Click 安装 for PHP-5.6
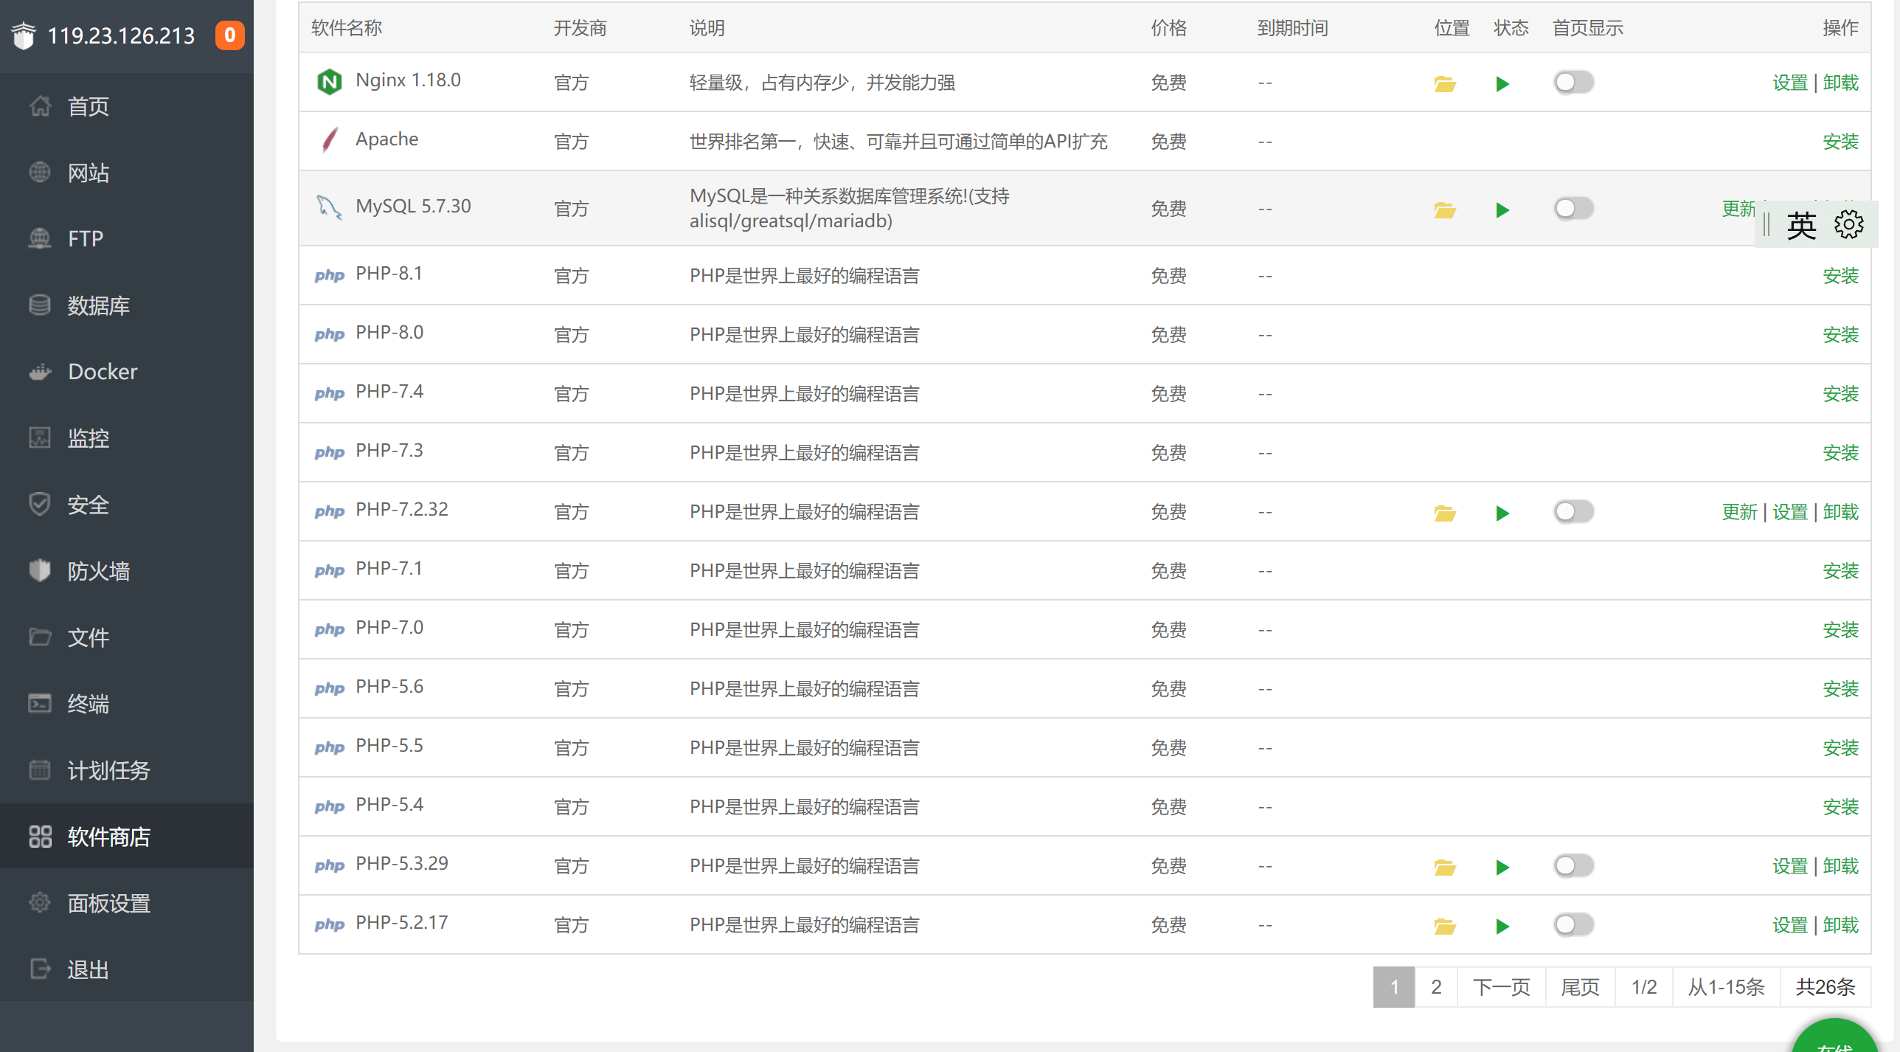Image resolution: width=1900 pixels, height=1052 pixels. click(x=1840, y=689)
